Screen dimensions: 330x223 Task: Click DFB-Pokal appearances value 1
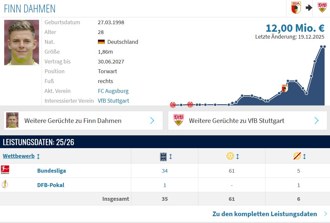click(165, 185)
